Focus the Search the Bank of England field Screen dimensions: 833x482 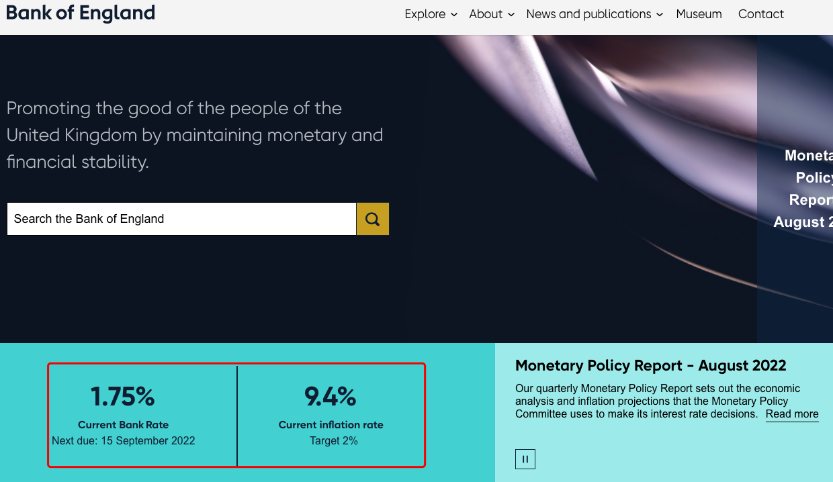coord(181,219)
